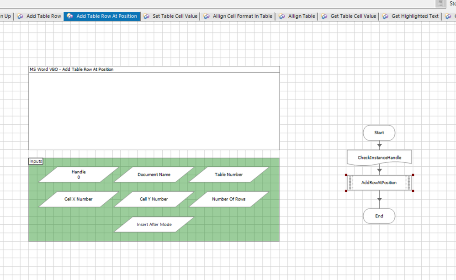The width and height of the screenshot is (456, 280).
Task: Select the Insert After Mode data item
Action: point(154,224)
